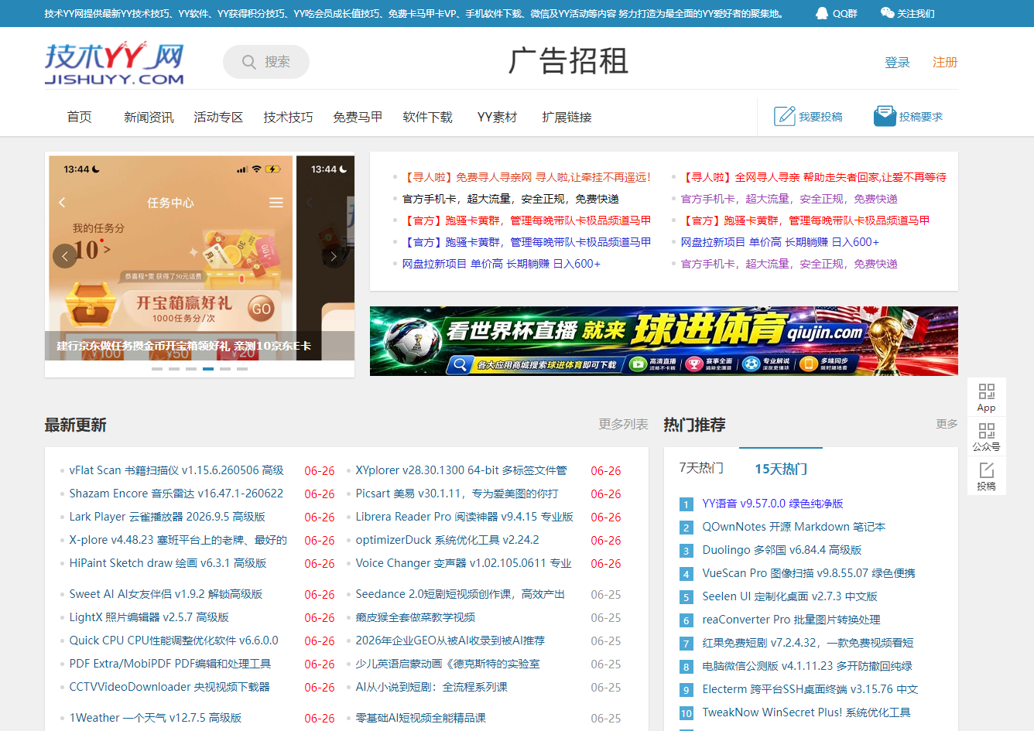This screenshot has height=731, width=1034.
Task: Click the QQ群 penguin icon
Action: click(x=822, y=13)
